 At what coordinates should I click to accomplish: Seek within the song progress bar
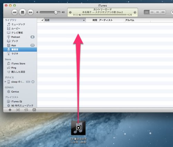pyautogui.click(x=103, y=15)
